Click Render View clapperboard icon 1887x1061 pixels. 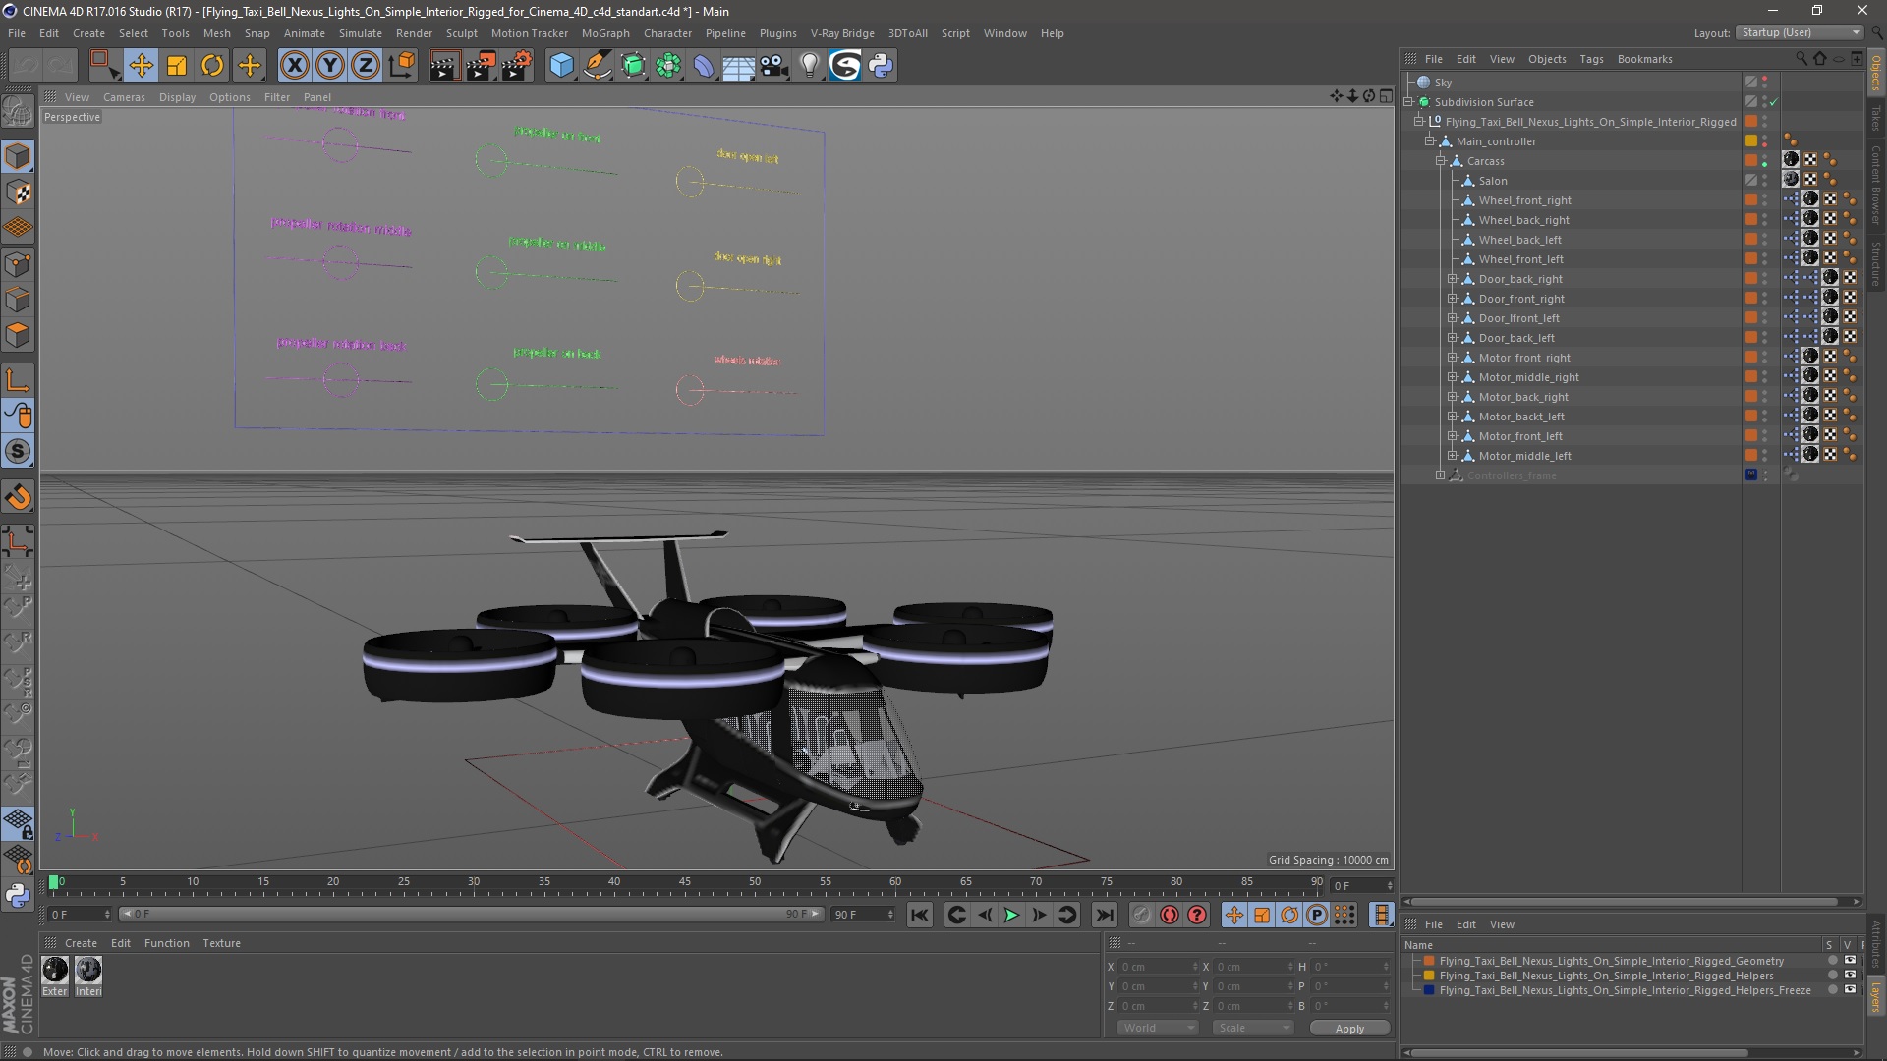[x=444, y=65]
